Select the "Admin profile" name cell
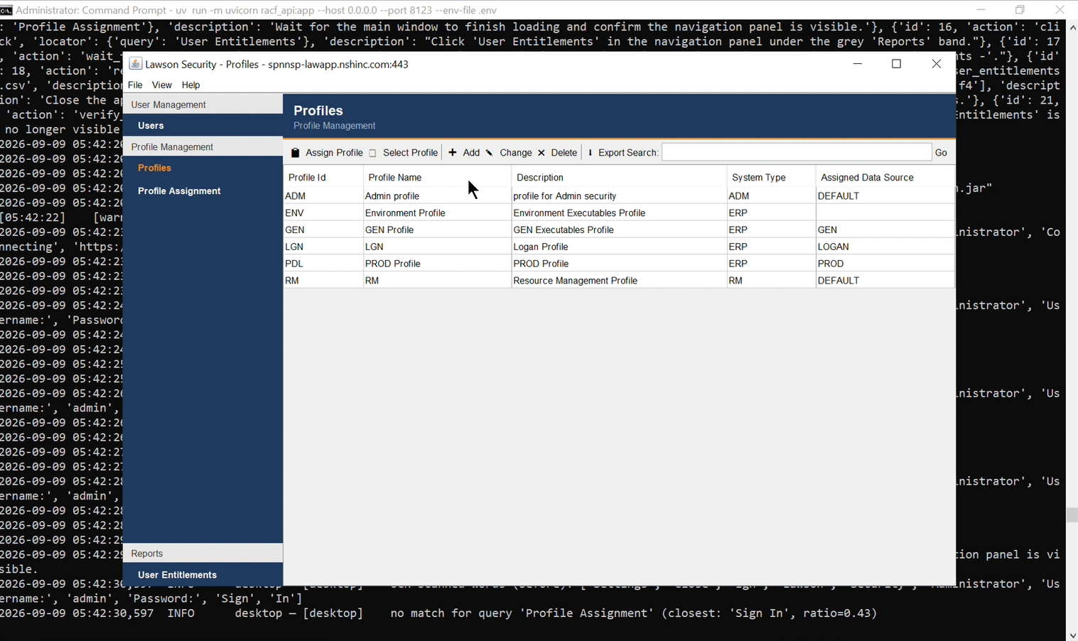 click(x=437, y=196)
